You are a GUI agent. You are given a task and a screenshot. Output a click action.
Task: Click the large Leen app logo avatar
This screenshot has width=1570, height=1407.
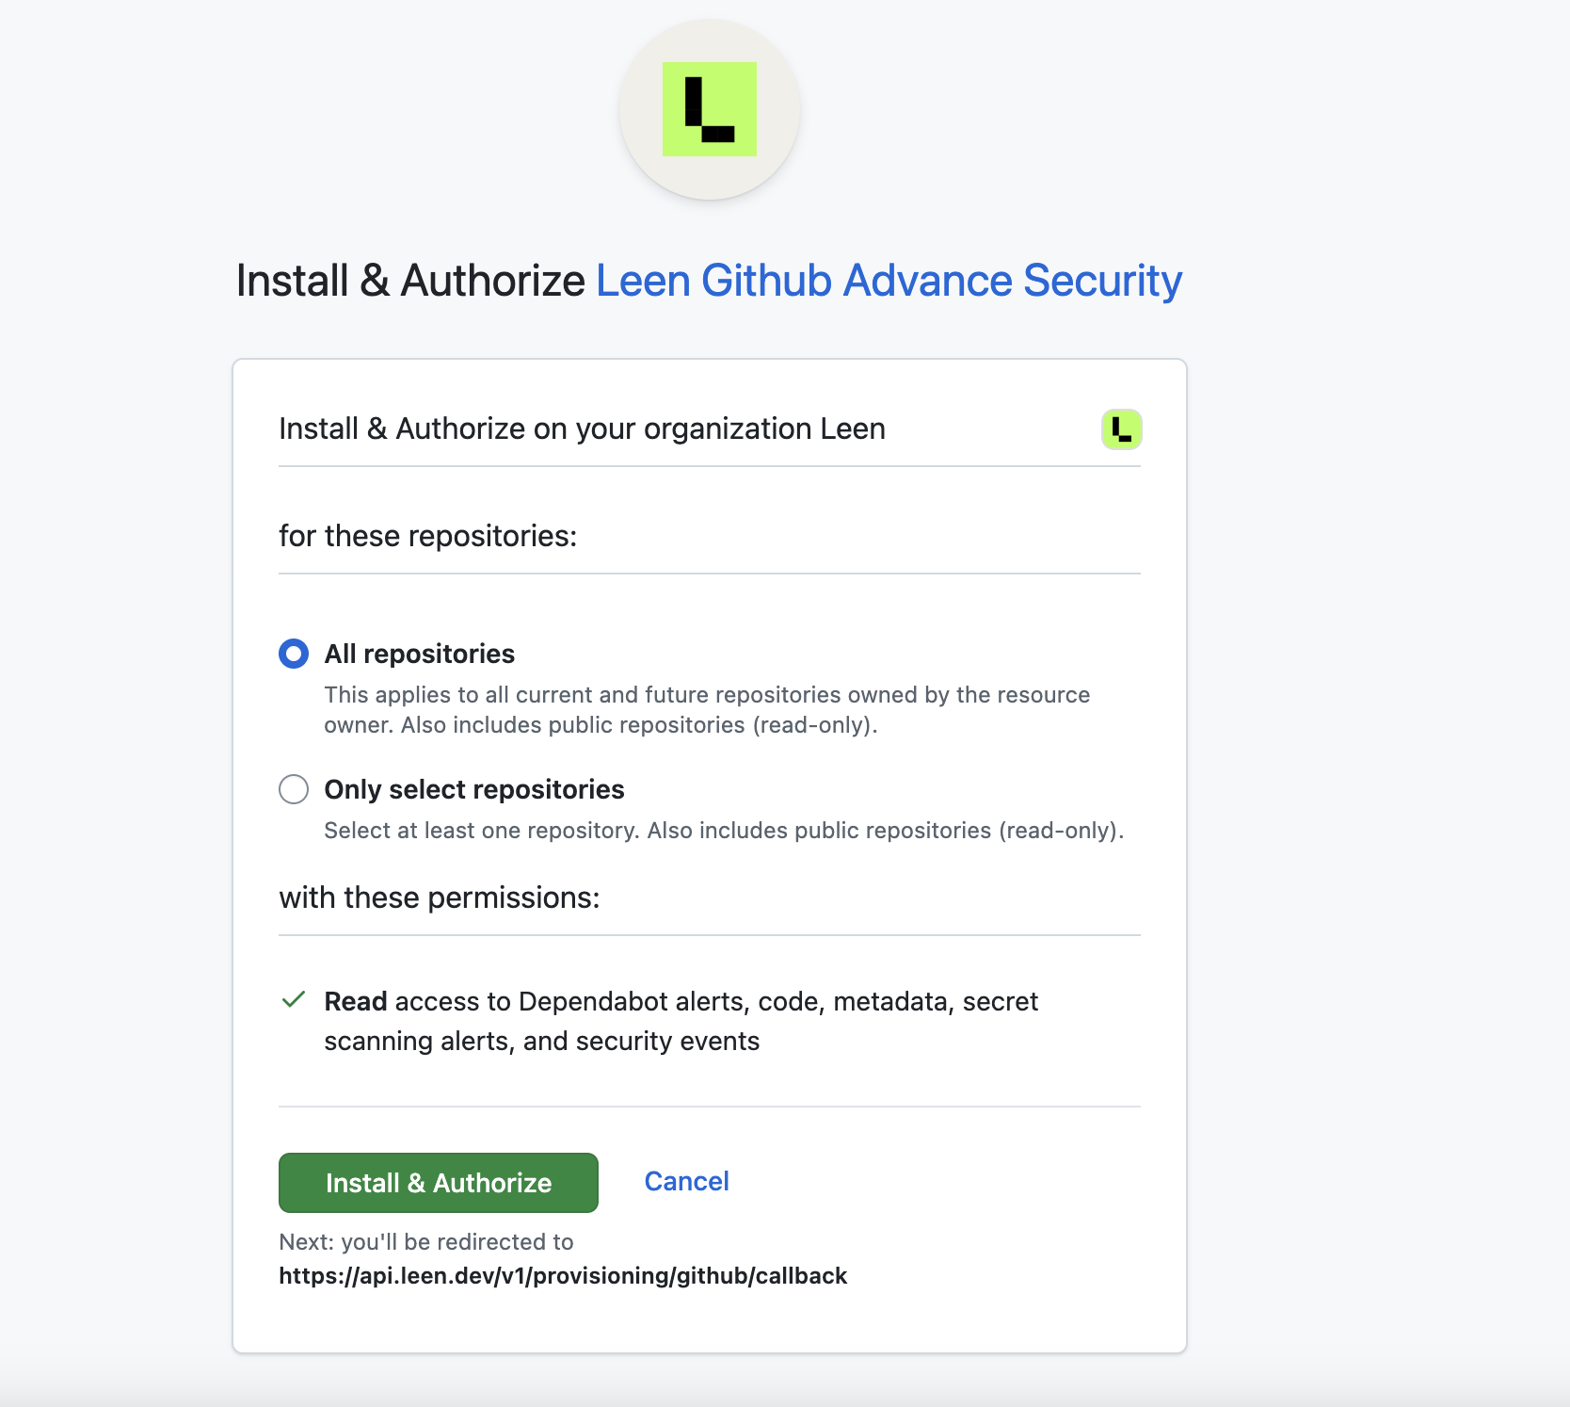tap(709, 110)
